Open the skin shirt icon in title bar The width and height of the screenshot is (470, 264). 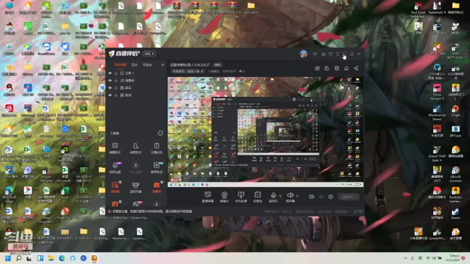[x=330, y=54]
